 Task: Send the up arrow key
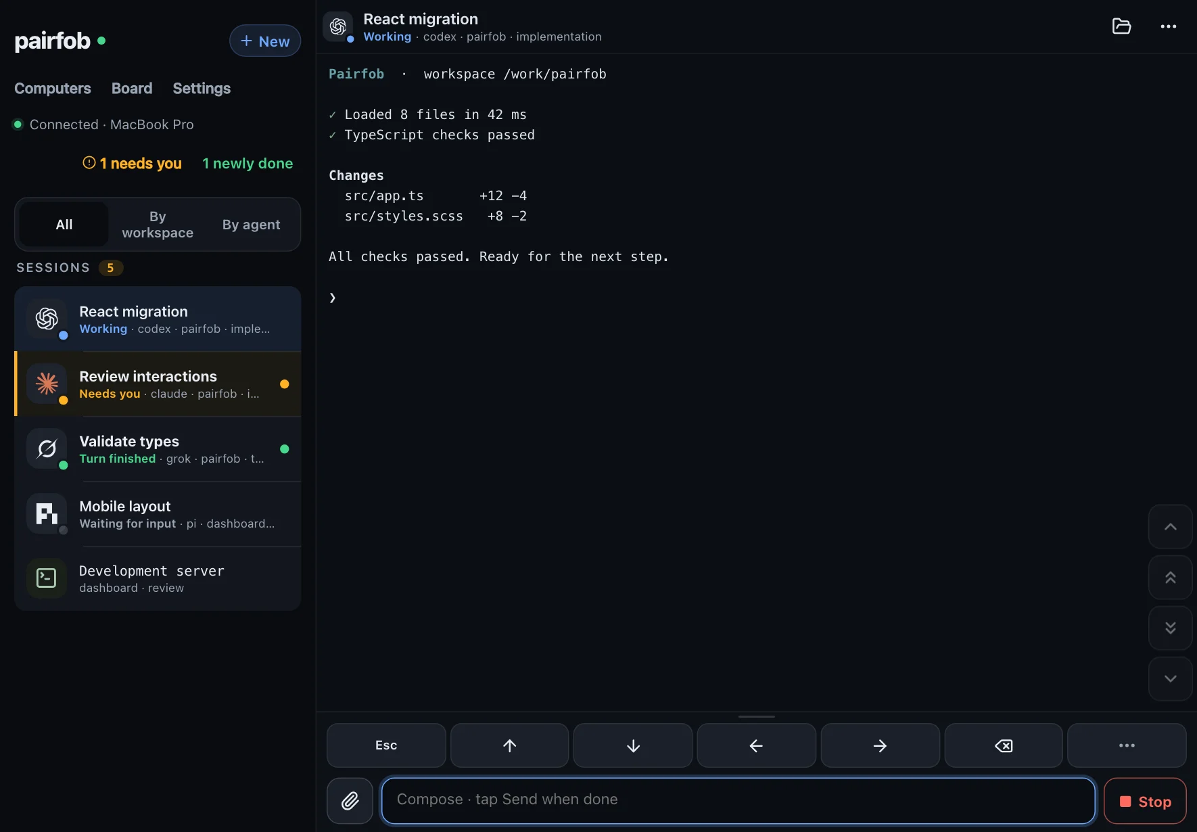tap(509, 745)
